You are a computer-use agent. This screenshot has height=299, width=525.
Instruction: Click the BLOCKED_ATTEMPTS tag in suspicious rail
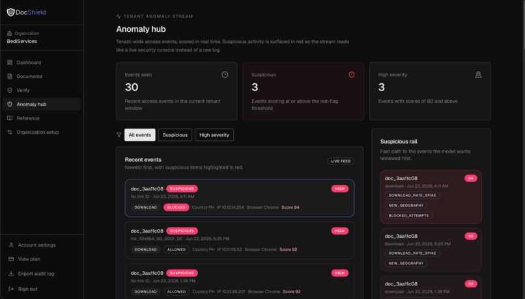click(408, 216)
